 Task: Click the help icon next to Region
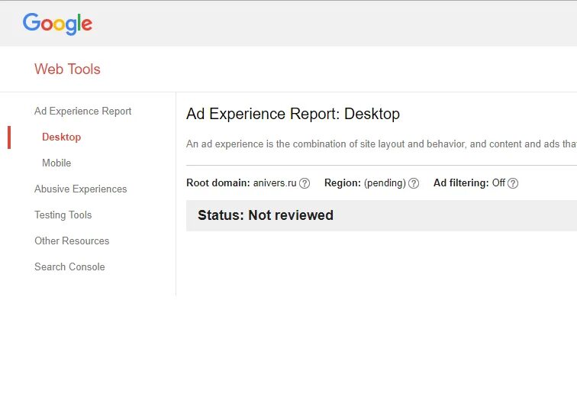tap(414, 183)
